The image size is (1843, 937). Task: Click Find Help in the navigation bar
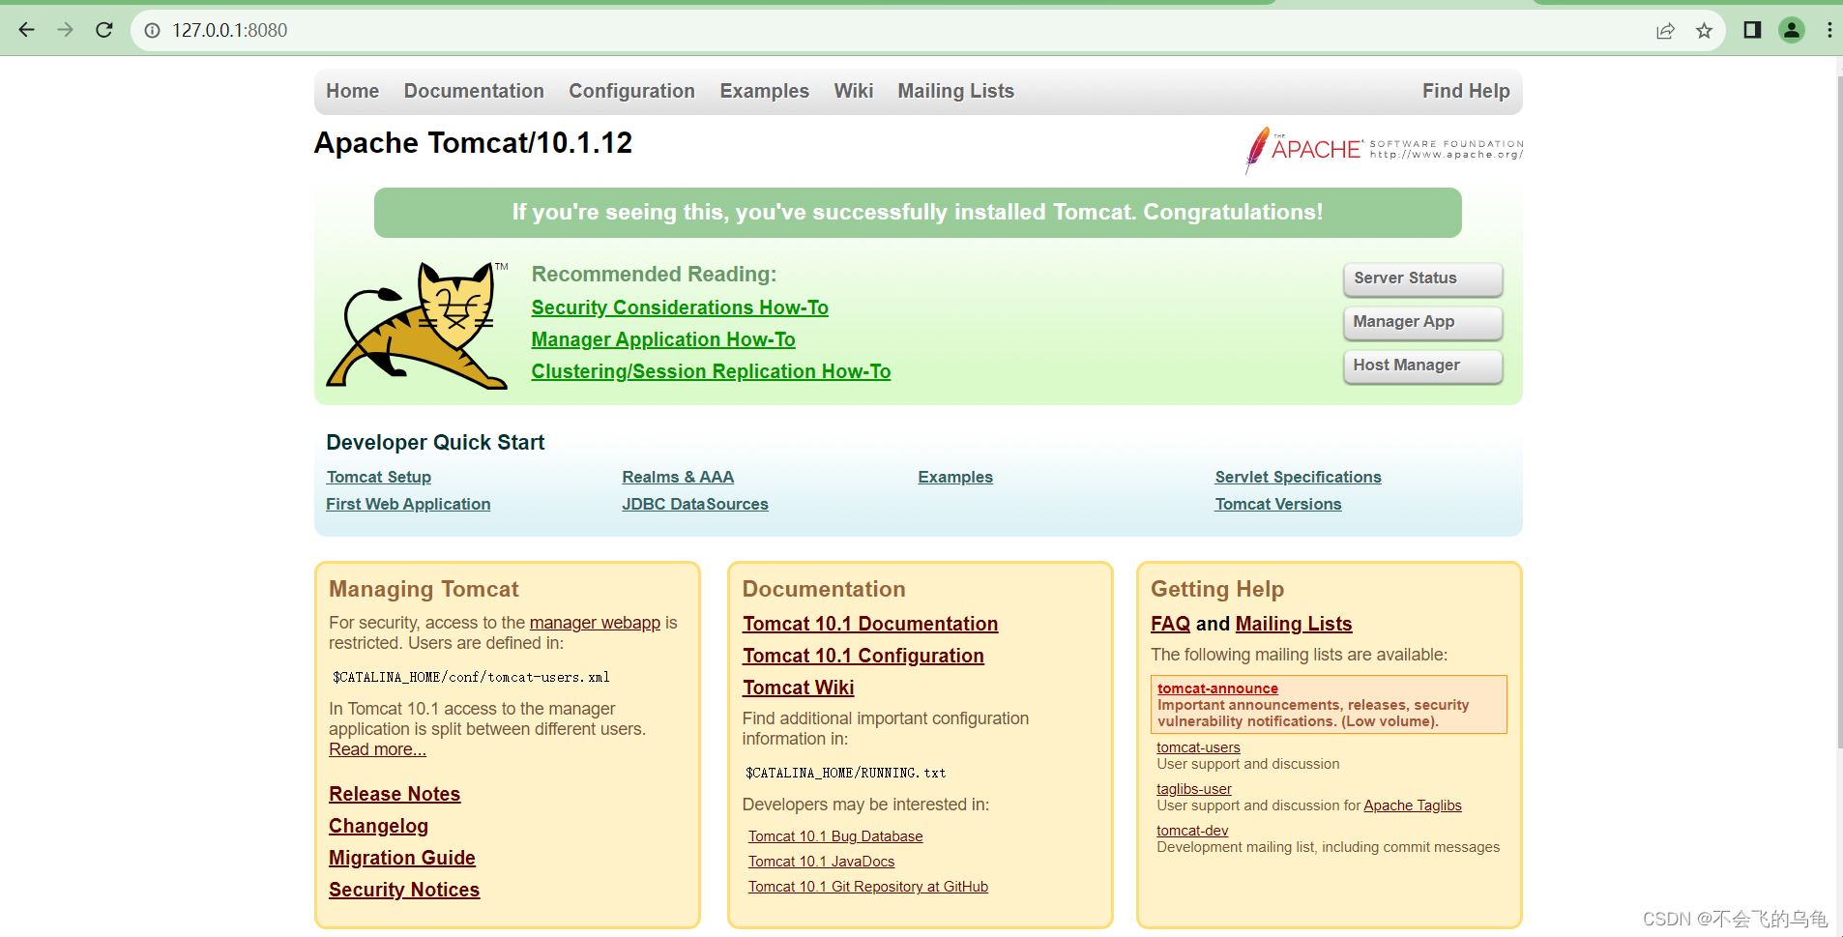1465,91
